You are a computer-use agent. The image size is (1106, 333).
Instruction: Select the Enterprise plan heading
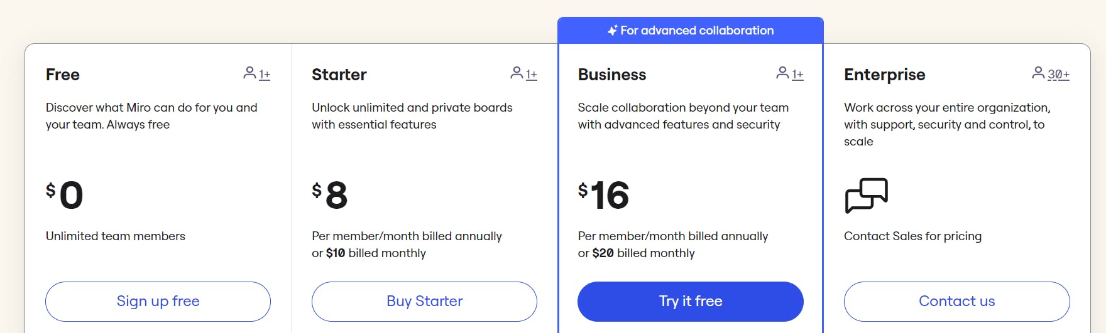point(884,75)
